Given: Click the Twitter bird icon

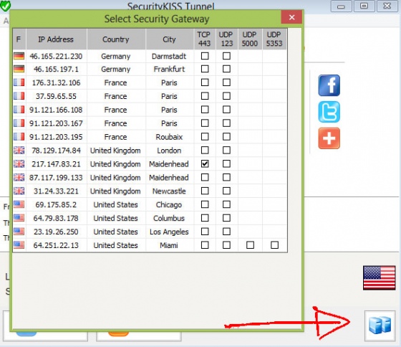Looking at the screenshot, I should [329, 112].
